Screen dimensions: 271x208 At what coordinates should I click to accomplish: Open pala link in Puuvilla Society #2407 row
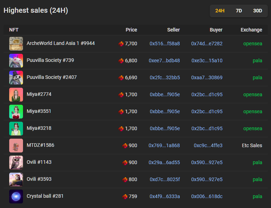(x=257, y=77)
